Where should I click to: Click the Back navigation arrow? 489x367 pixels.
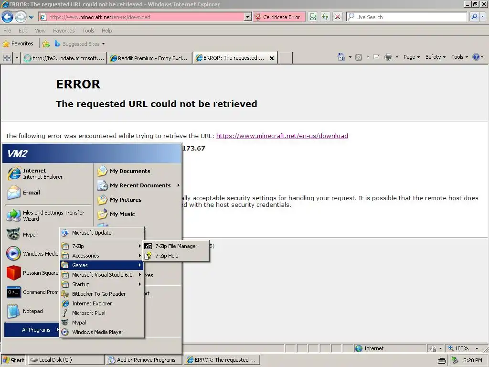[x=8, y=17]
